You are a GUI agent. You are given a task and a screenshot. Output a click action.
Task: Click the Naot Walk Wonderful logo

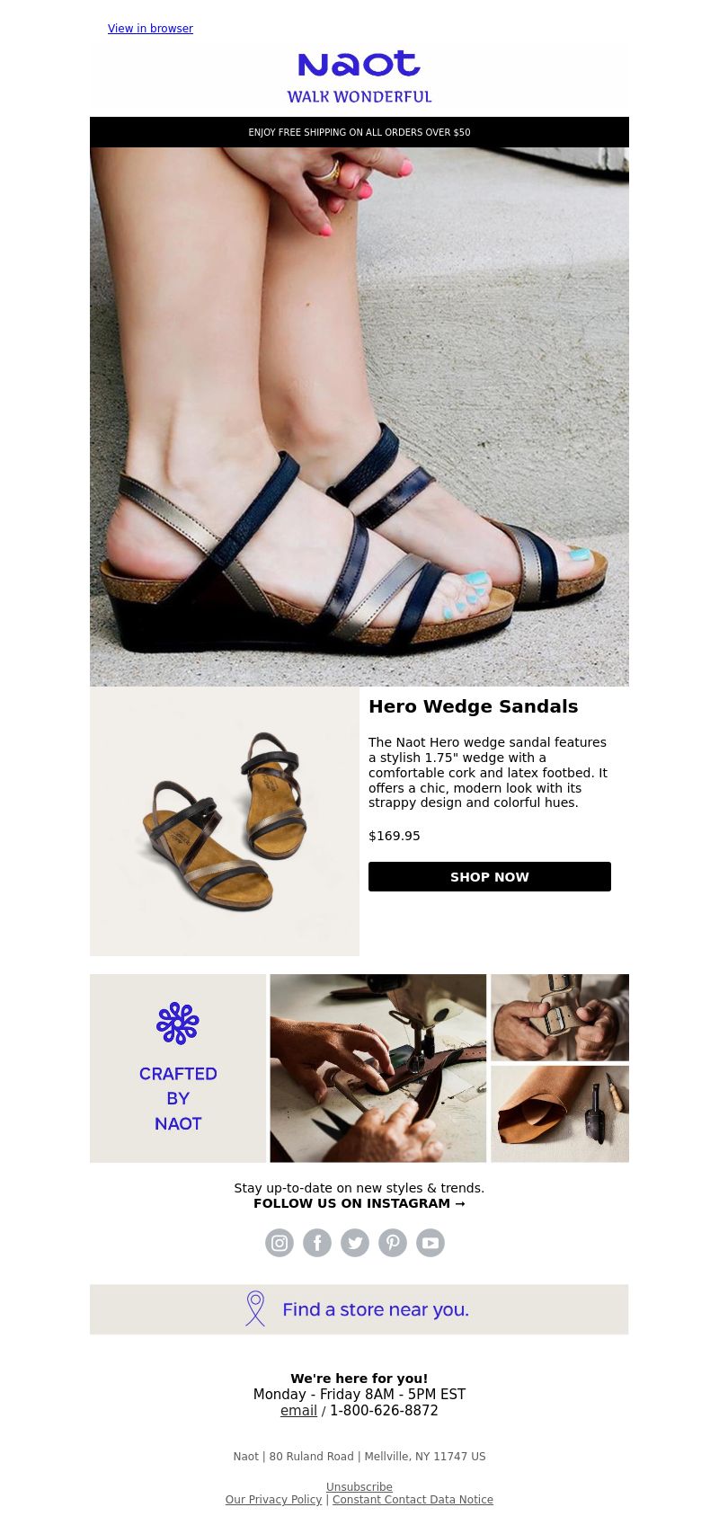pyautogui.click(x=359, y=77)
